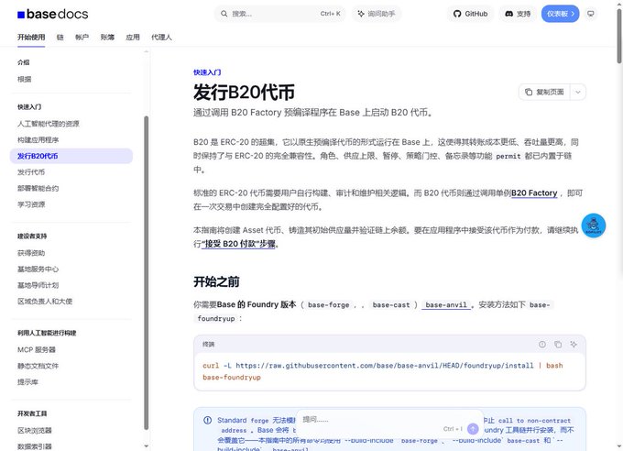Viewport: 623px width, 451px height.
Task: Click the base-forge inline code
Action: 329,305
